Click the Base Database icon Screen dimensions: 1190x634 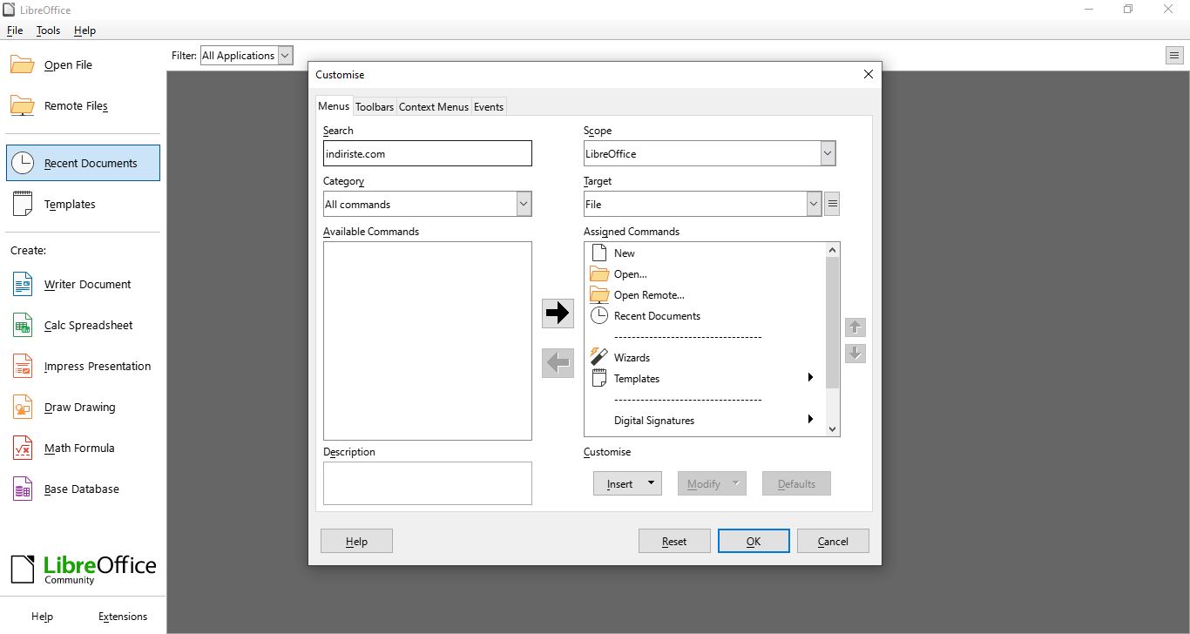23,489
